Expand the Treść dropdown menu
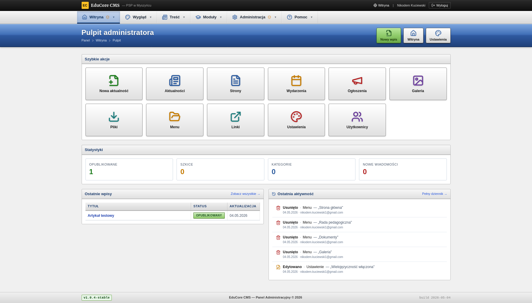This screenshot has height=303, width=532. pos(174,17)
